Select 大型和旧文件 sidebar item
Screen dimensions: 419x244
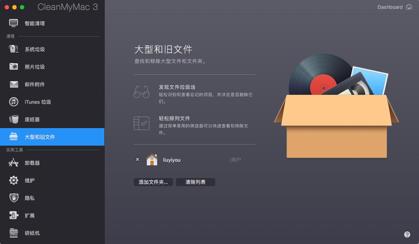[52, 137]
